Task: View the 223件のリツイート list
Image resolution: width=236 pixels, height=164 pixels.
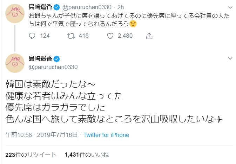Action: click(x=31, y=154)
